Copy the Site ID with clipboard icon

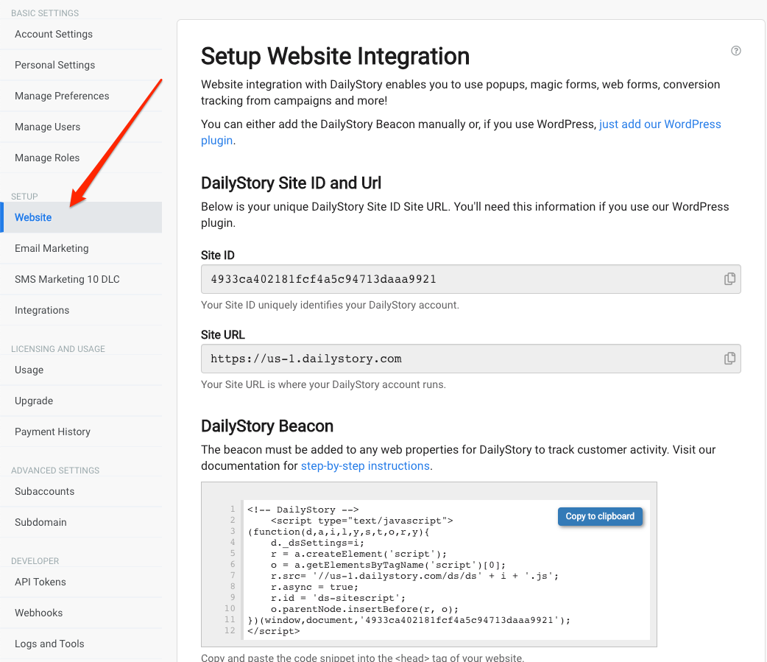tap(729, 279)
